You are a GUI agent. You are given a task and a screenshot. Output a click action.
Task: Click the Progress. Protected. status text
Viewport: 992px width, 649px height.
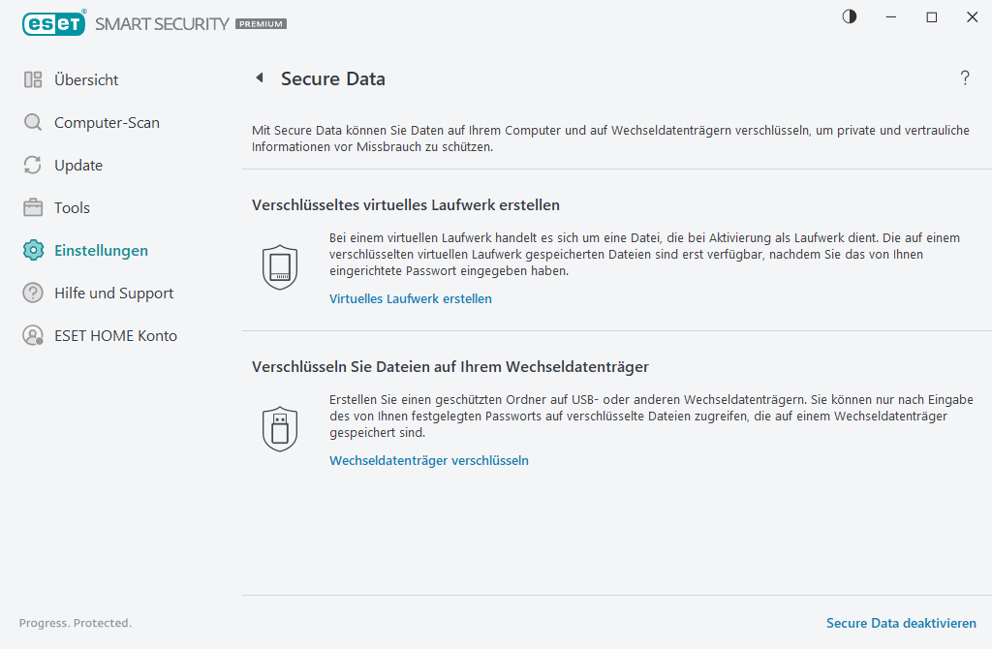pyautogui.click(x=76, y=623)
